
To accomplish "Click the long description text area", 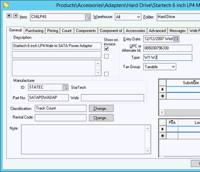I will coord(54,68).
